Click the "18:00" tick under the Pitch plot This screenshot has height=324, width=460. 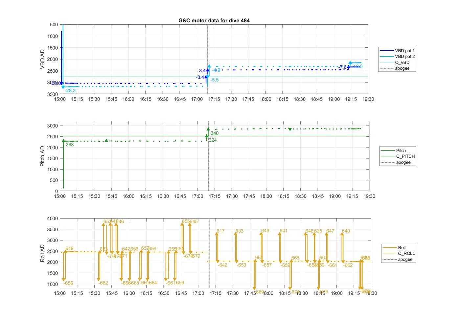click(x=266, y=196)
